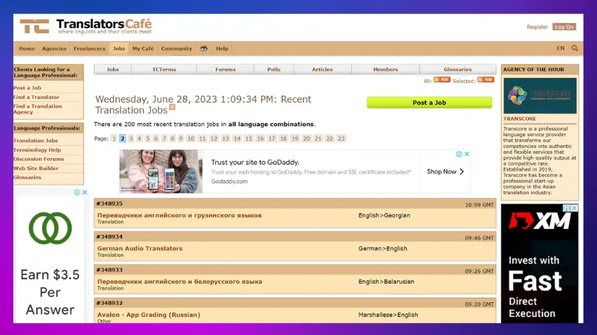The width and height of the screenshot is (597, 335).
Task: Click the 09:26 GMT timestamp
Action: [x=479, y=271]
